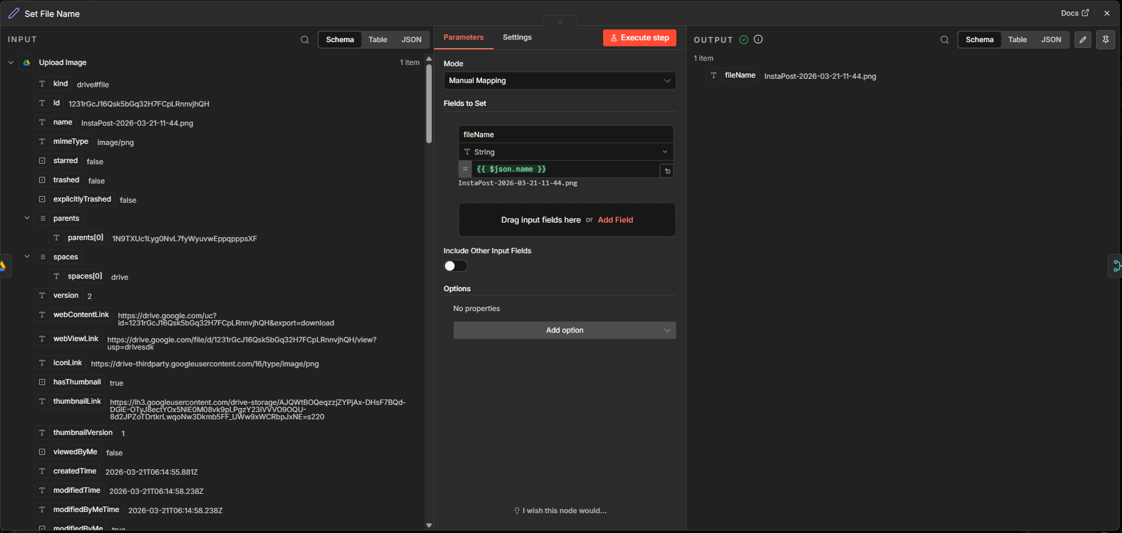The image size is (1122, 533).
Task: Switch the INPUT view to the JSON tab
Action: [411, 40]
